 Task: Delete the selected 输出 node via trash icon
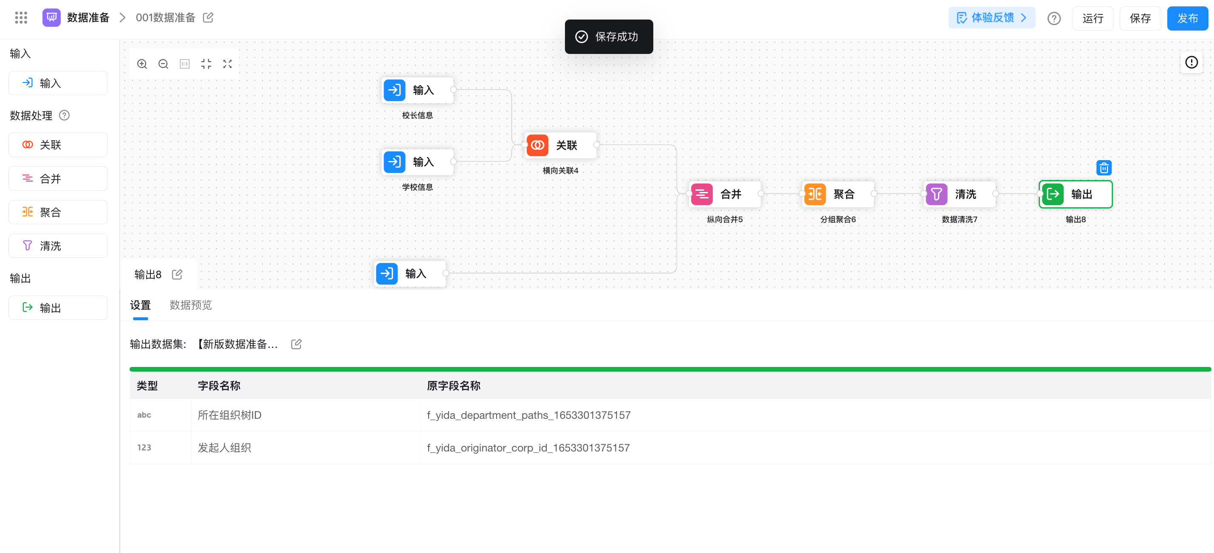pyautogui.click(x=1104, y=168)
